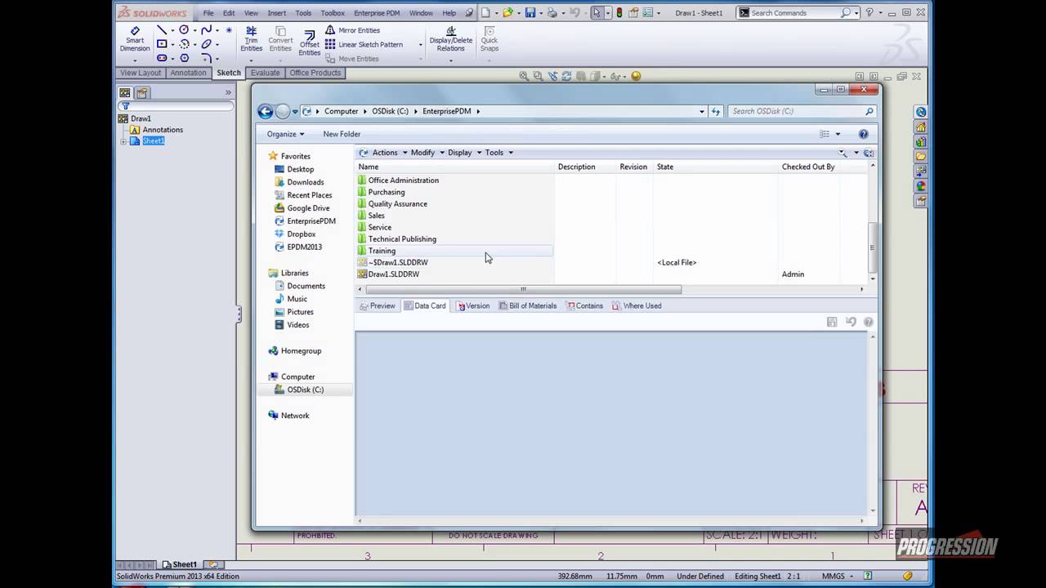Activate the Offset Entities tool
This screenshot has height=588, width=1046.
309,42
